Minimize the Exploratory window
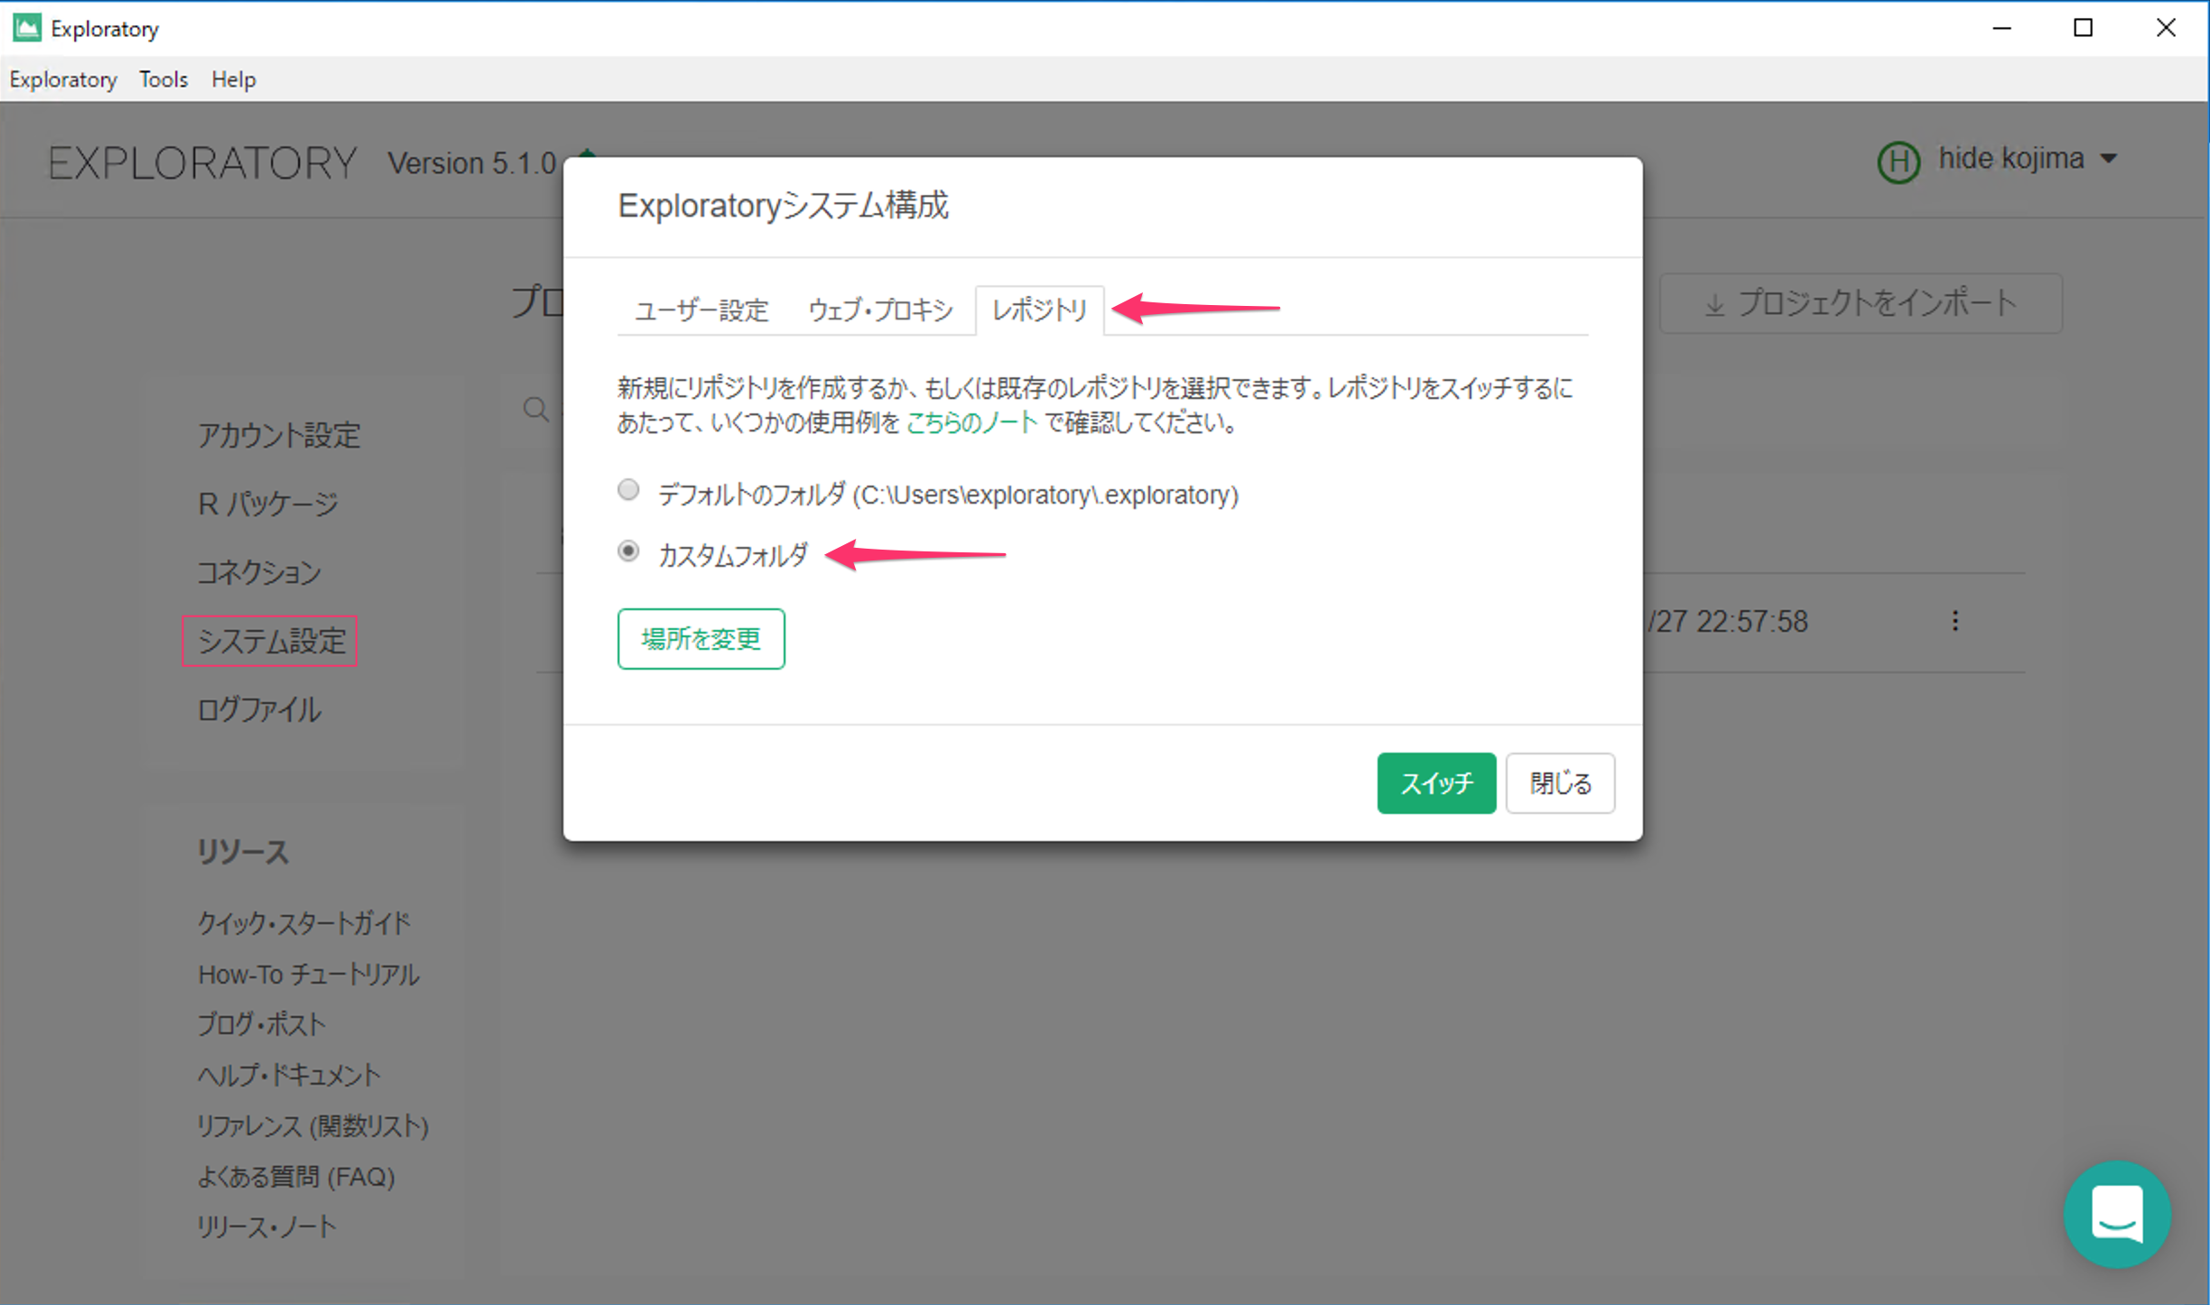2210x1305 pixels. coord(2001,28)
